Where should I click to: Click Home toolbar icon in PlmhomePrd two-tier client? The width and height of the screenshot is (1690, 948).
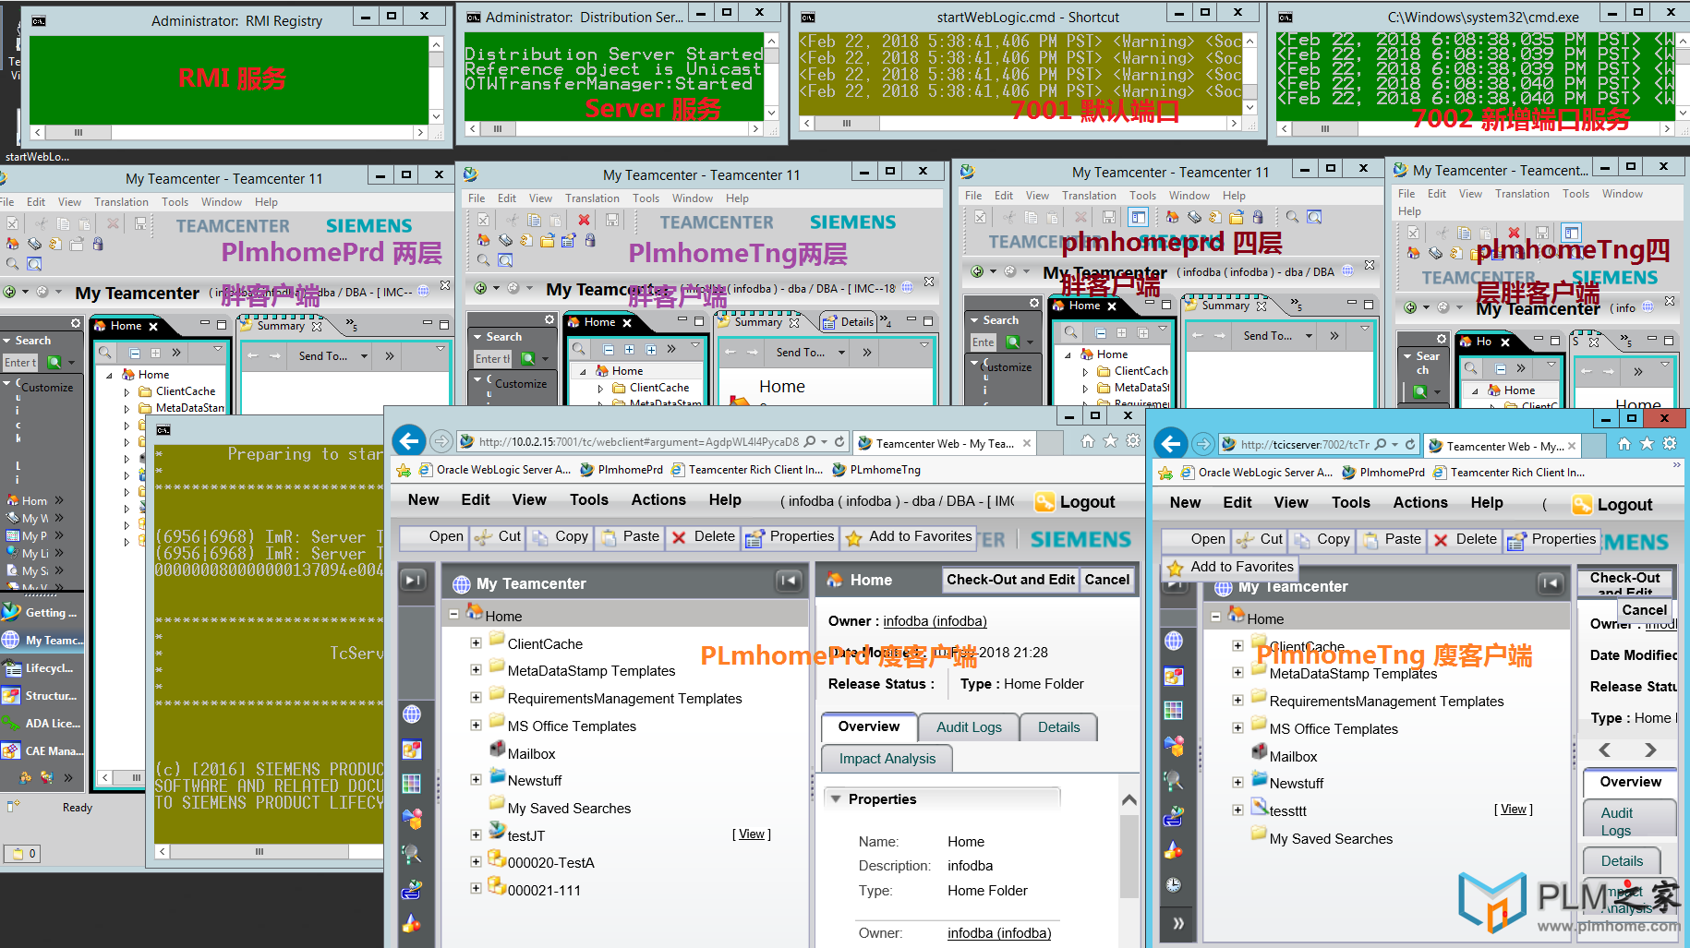[13, 244]
